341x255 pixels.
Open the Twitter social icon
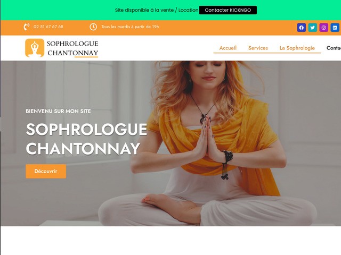(313, 28)
